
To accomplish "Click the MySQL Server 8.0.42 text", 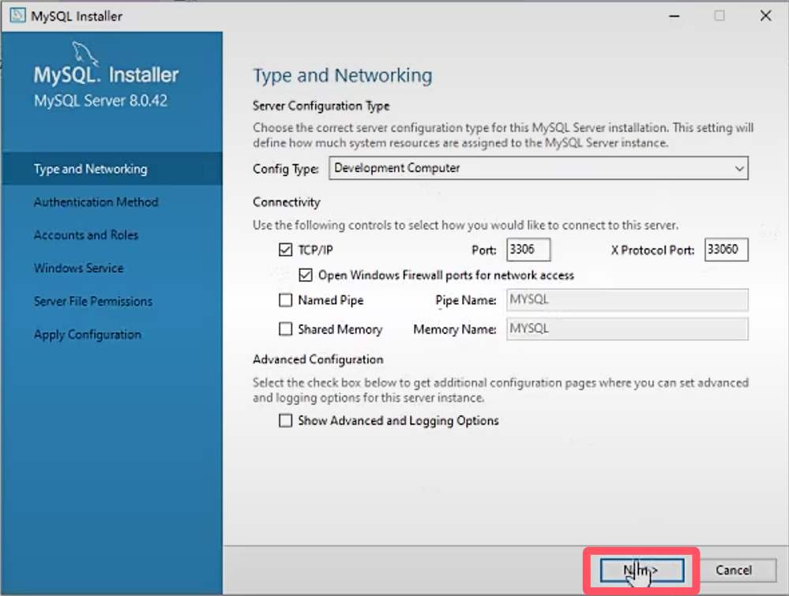I will (100, 100).
